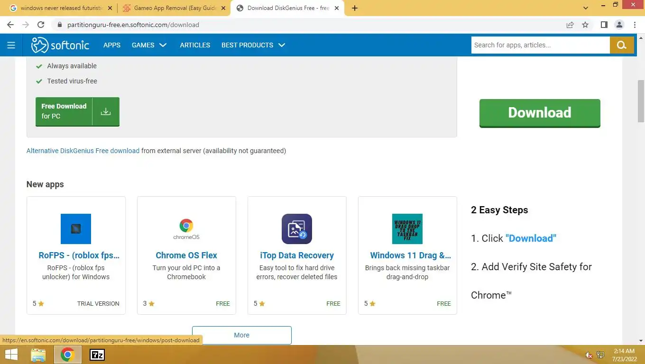The image size is (645, 364).
Task: Click the site lock icon in address bar
Action: [x=60, y=25]
